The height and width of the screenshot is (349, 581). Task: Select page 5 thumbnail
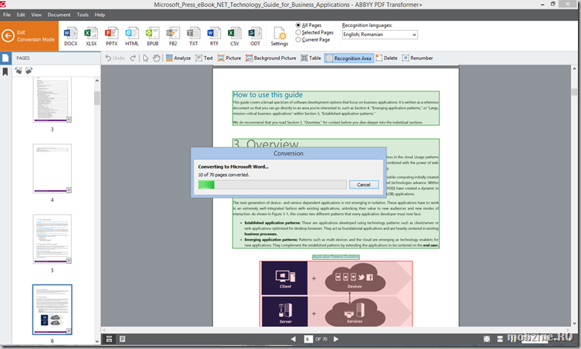52,239
